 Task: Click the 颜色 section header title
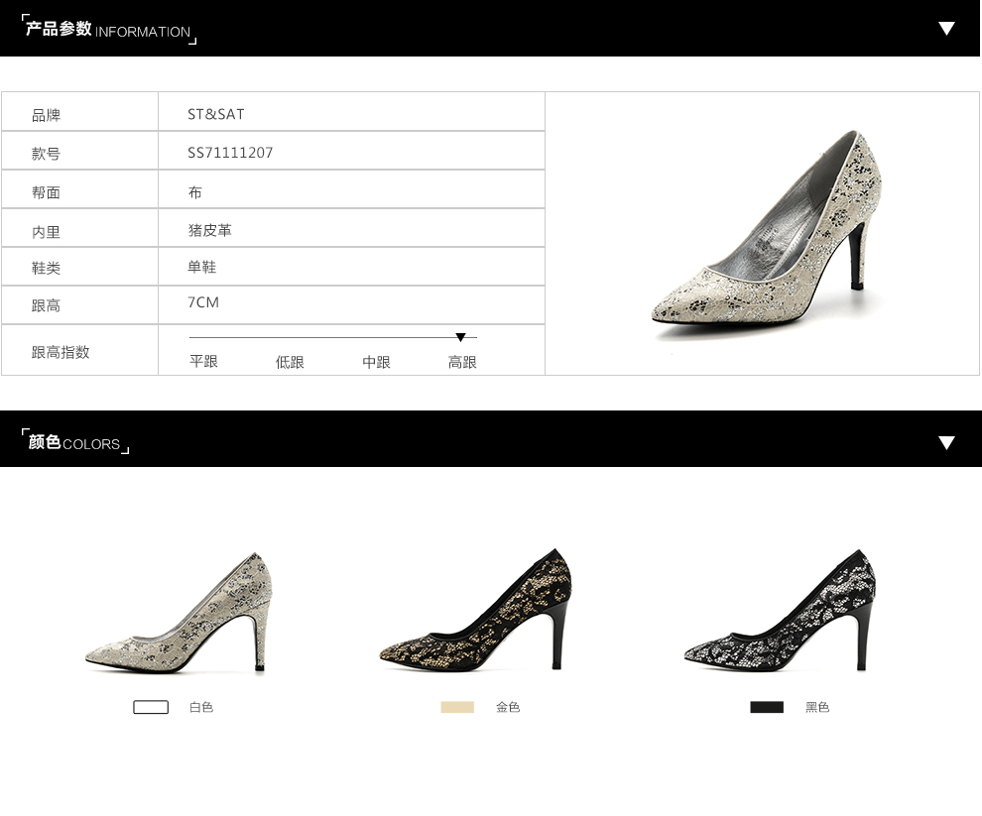pos(74,442)
